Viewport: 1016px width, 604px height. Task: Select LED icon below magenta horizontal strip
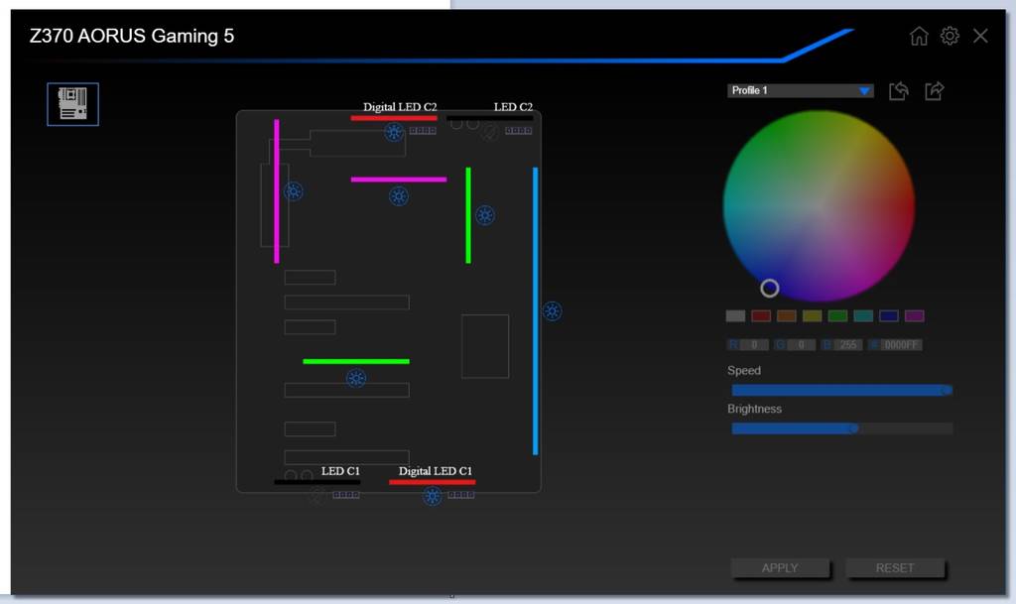click(x=399, y=196)
